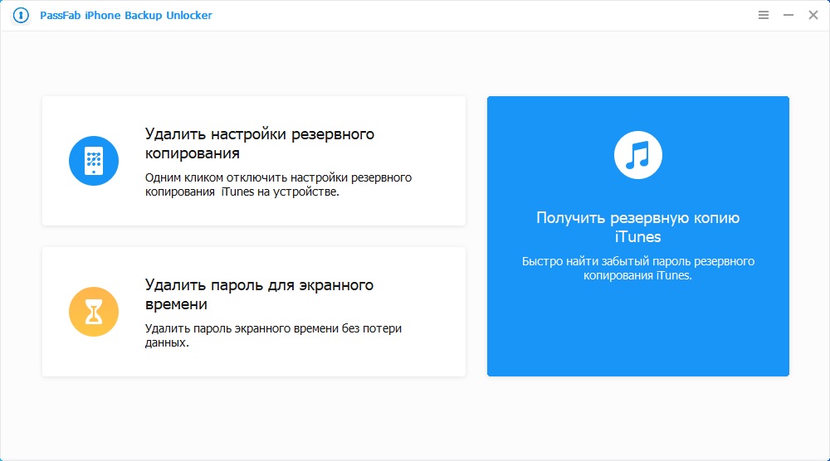Minimize the PassFab window

(788, 16)
